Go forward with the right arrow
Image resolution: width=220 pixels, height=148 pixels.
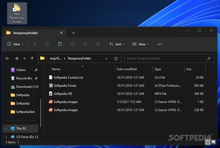(x=17, y=58)
